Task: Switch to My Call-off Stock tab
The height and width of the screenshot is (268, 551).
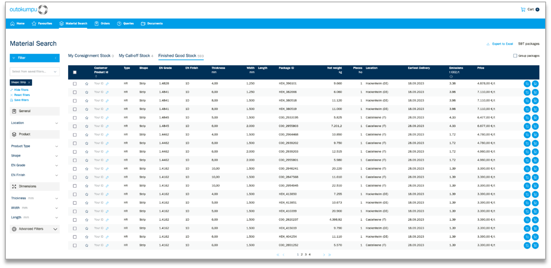Action: click(x=134, y=56)
